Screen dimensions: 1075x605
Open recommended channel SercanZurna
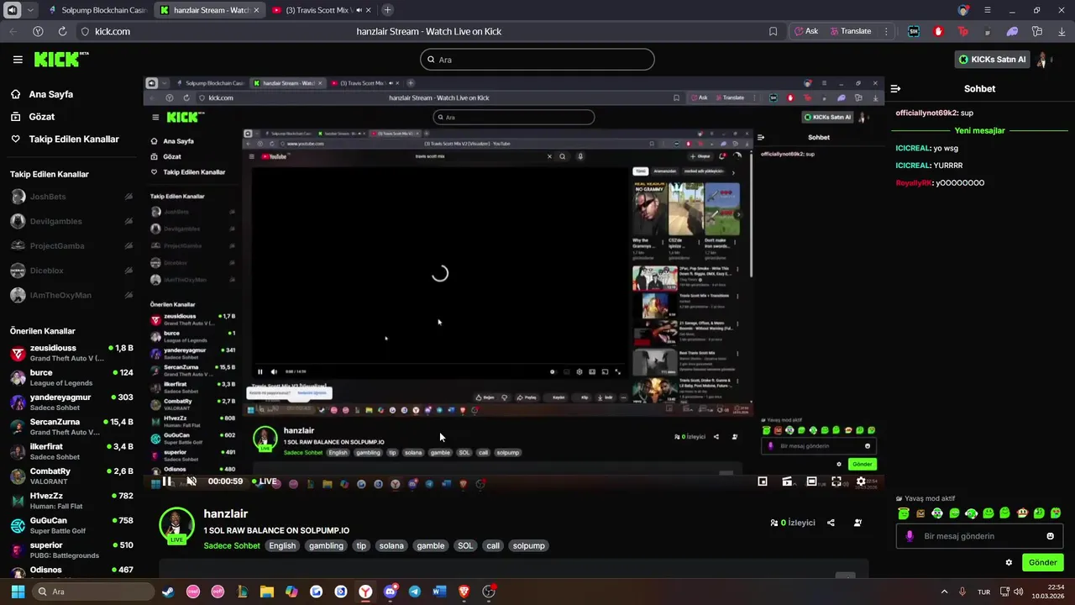click(x=71, y=427)
